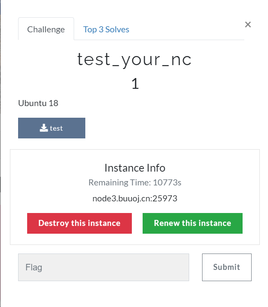This screenshot has width=268, height=307.
Task: Switch to the Challenge tab
Action: (x=46, y=29)
